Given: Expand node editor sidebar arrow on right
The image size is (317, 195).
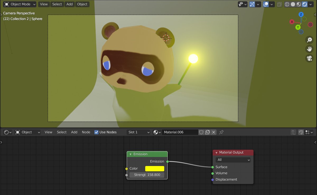Looking at the screenshot, I should pos(315,142).
